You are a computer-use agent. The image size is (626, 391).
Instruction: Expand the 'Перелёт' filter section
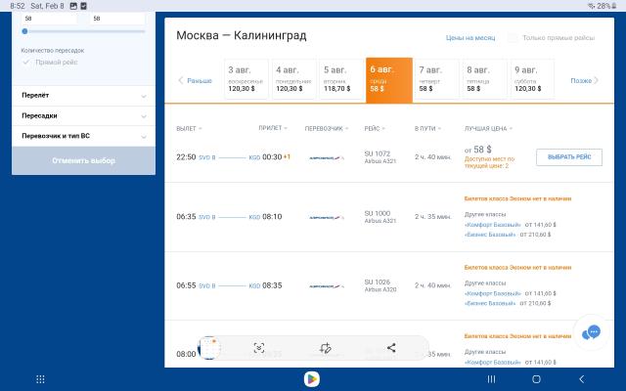coord(82,96)
